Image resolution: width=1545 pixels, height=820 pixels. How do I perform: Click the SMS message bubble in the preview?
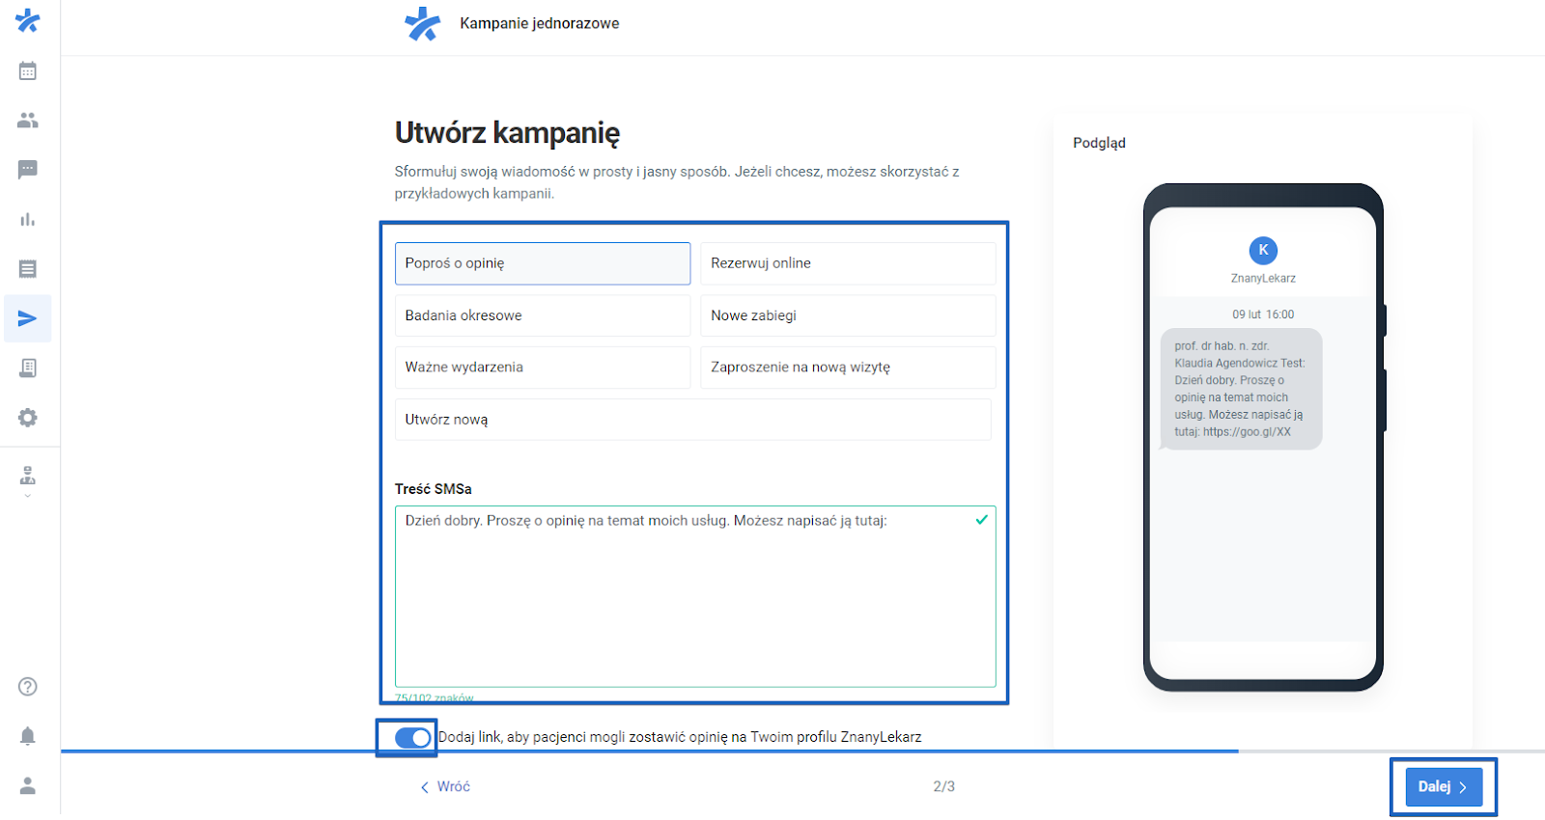click(x=1241, y=389)
